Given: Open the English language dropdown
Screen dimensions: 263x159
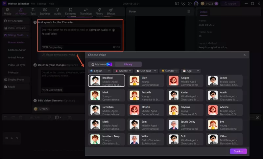Looking at the screenshot, I should click(x=100, y=71).
